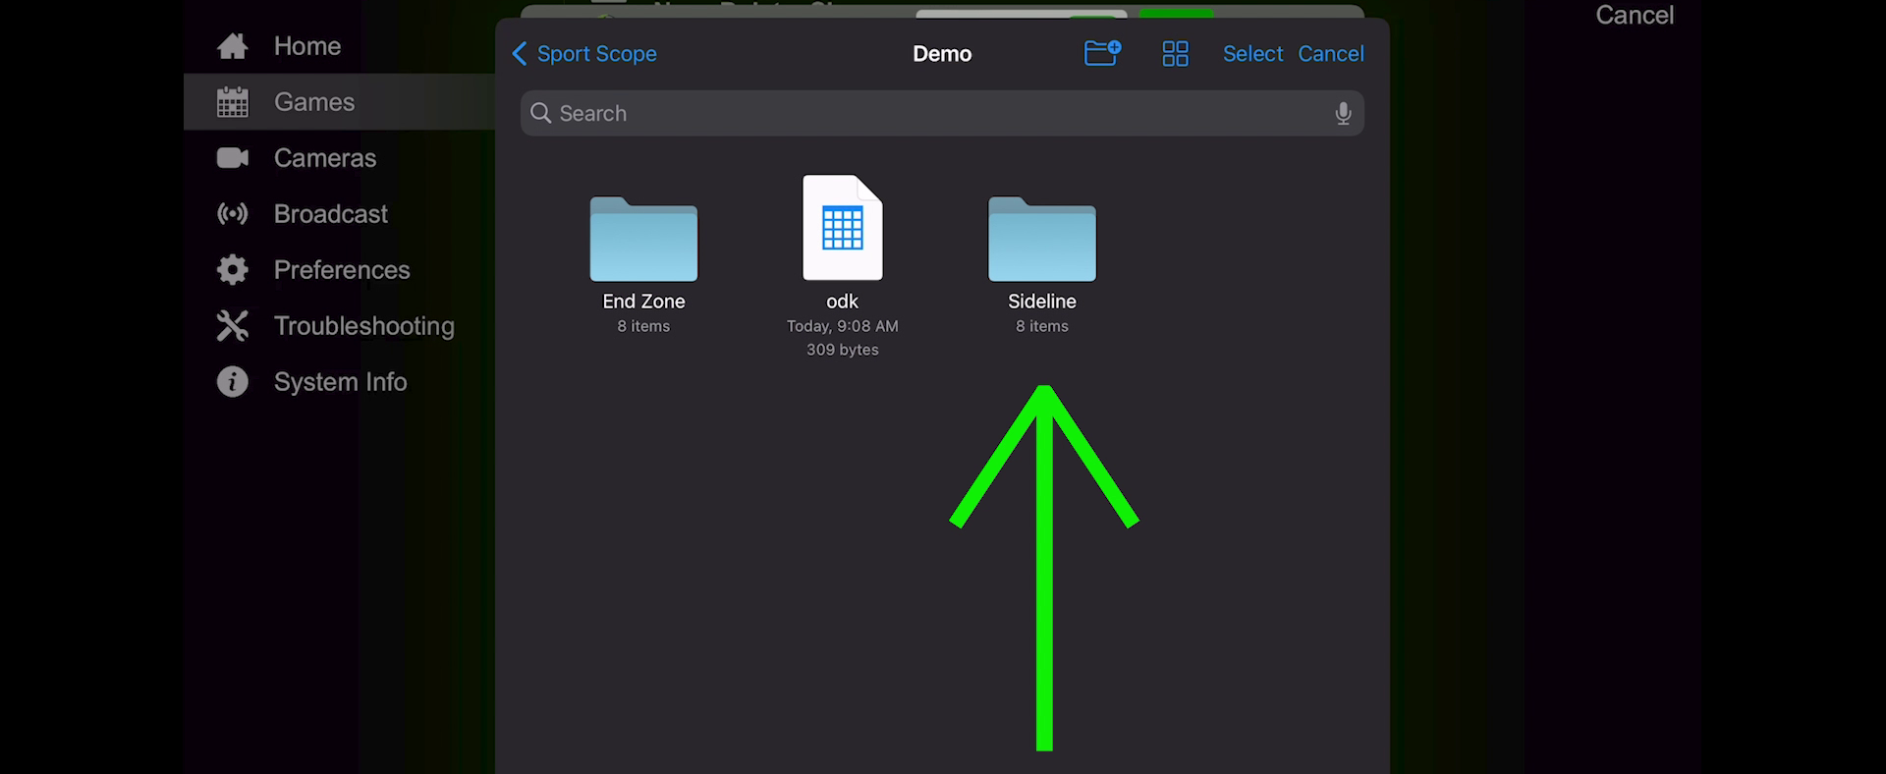Tap Cancel in the file picker
The width and height of the screenshot is (1886, 774).
(x=1331, y=54)
